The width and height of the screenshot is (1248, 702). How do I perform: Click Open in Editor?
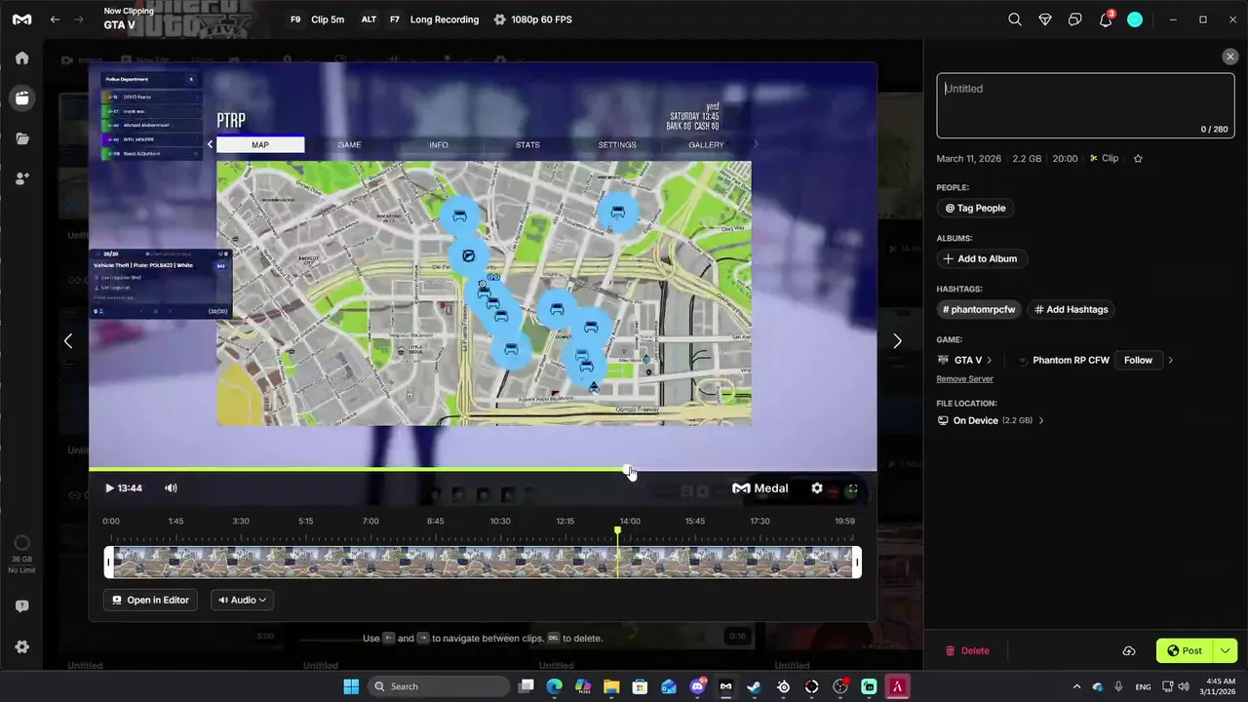(x=151, y=600)
